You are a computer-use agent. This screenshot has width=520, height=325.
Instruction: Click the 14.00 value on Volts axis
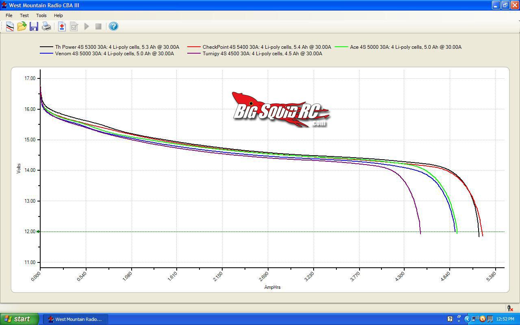(x=30, y=170)
